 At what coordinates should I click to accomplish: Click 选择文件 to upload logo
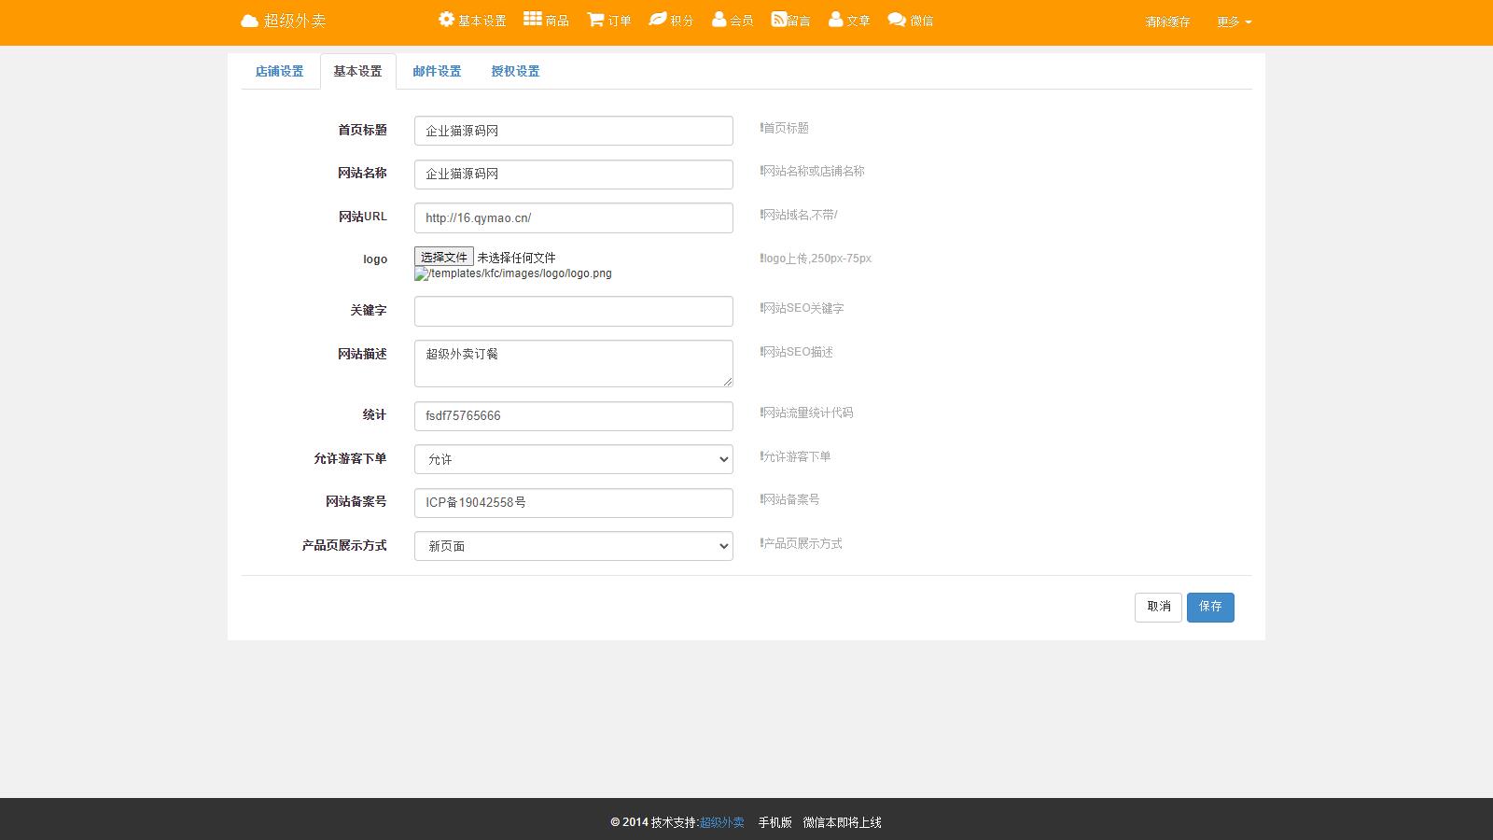[x=444, y=257]
